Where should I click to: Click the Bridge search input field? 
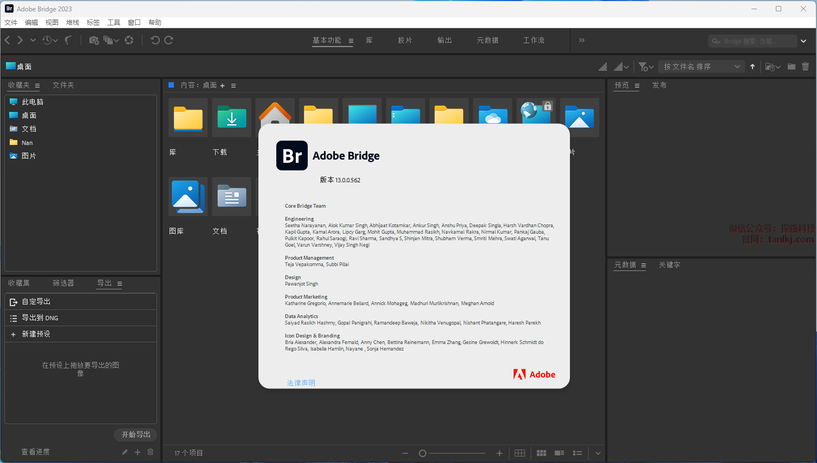[x=753, y=41]
